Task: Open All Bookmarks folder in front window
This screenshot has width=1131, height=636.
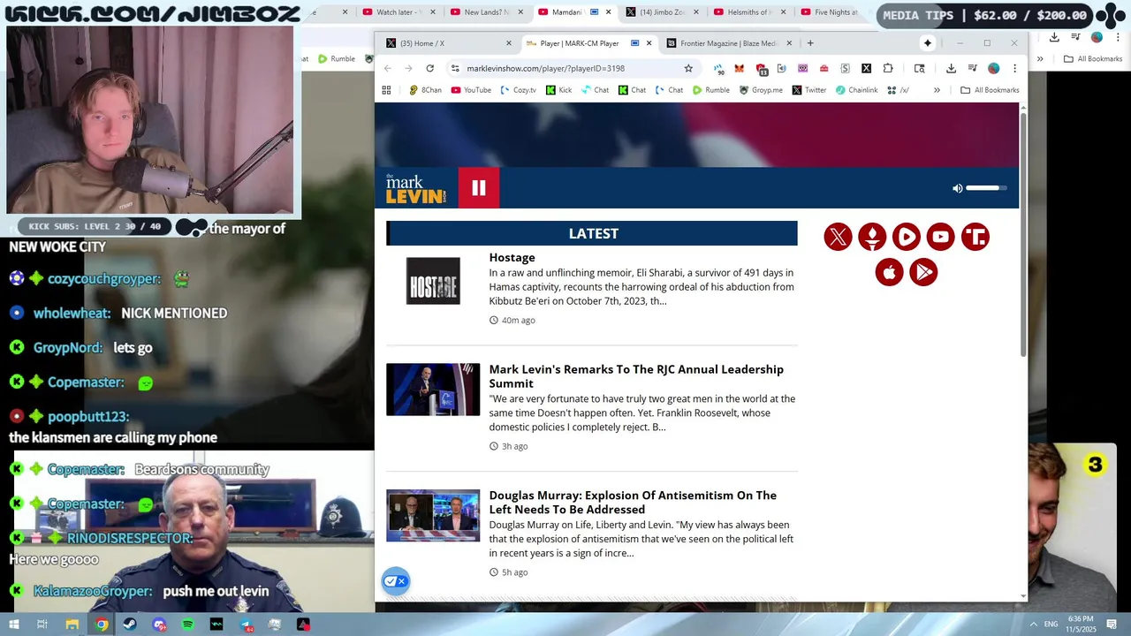Action: pos(990,90)
